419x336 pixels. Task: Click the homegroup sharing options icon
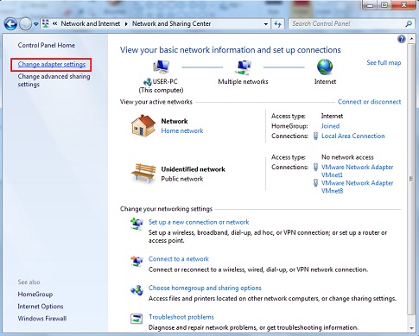click(x=136, y=290)
